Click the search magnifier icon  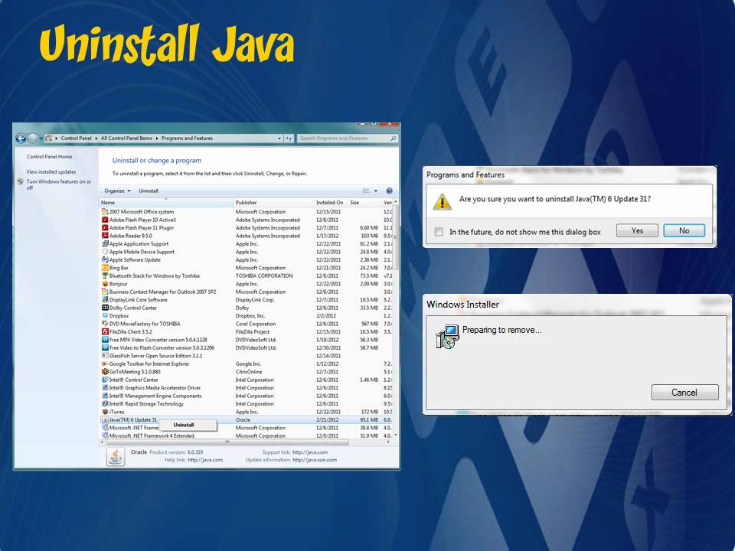393,139
